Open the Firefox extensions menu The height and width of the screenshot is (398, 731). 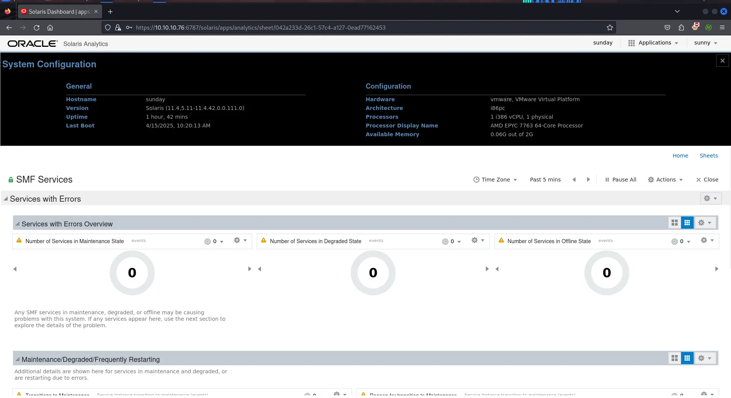(681, 27)
